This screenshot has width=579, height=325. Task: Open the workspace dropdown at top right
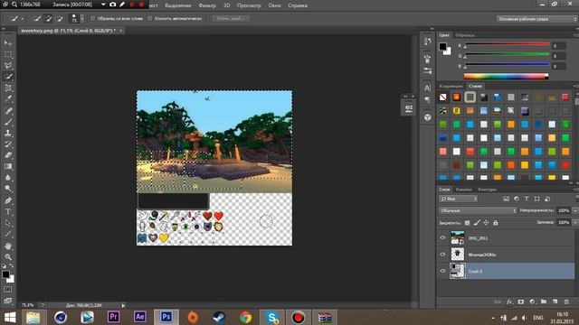(536, 19)
